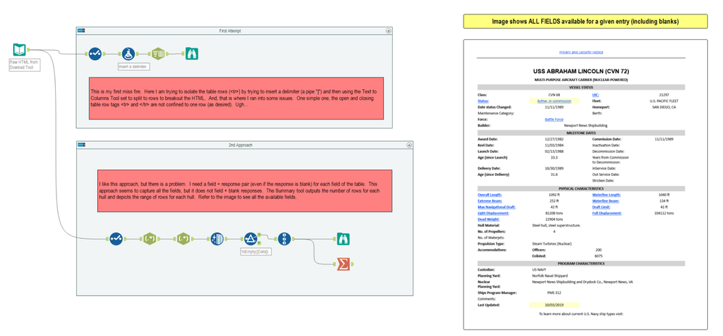This screenshot has width=723, height=336.
Task: Click the Waterline Beam: link
Action: click(606, 201)
